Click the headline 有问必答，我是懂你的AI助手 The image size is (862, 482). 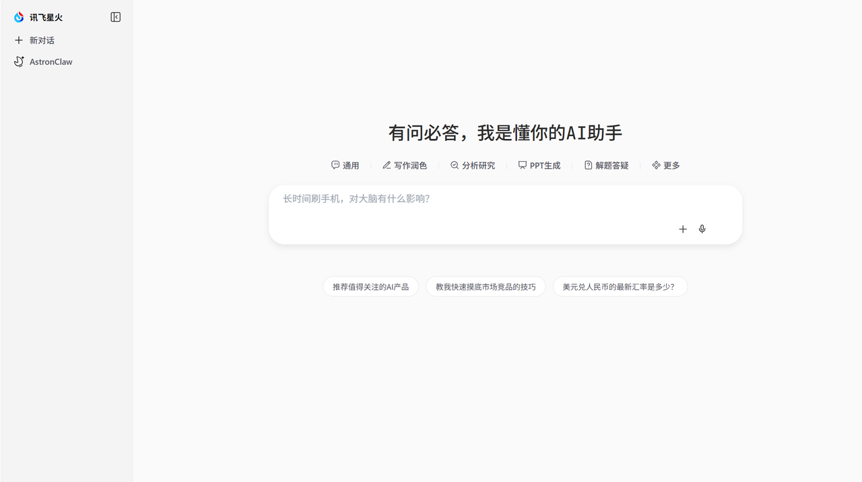click(x=505, y=133)
